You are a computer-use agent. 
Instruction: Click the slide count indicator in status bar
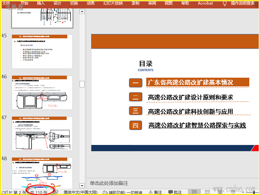click(24, 192)
